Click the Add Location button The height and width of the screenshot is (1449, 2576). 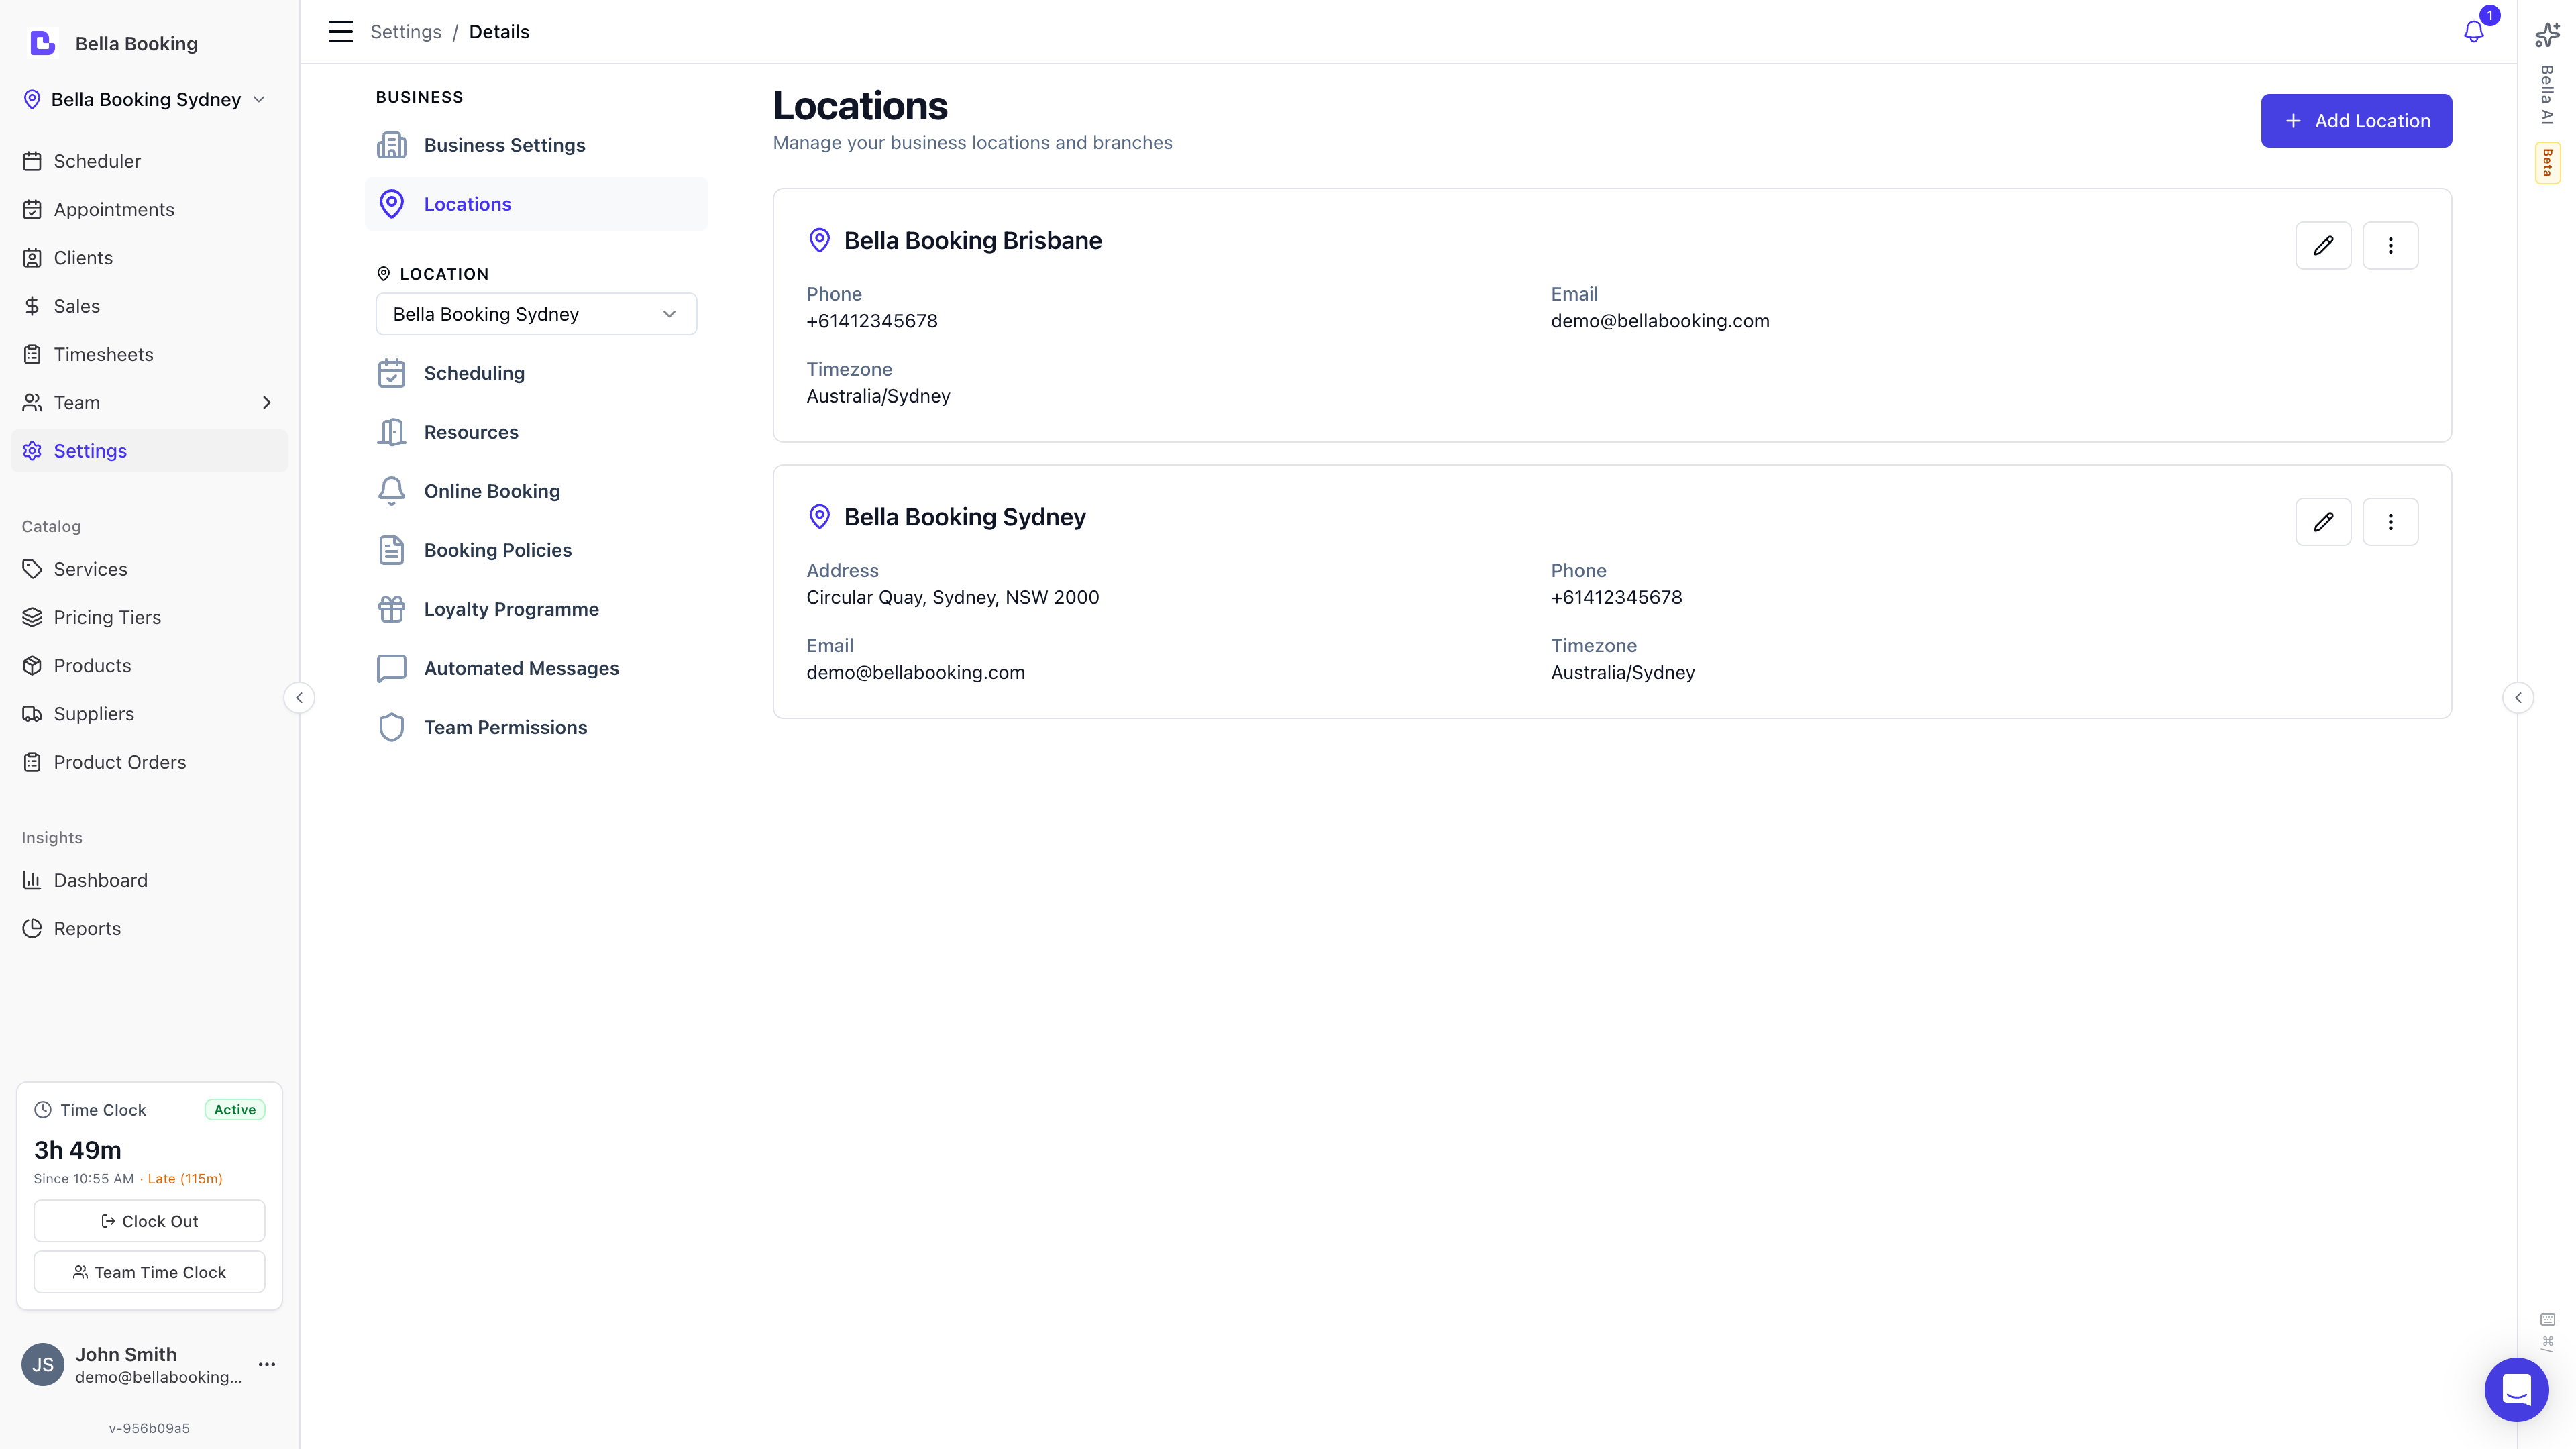tap(2356, 120)
